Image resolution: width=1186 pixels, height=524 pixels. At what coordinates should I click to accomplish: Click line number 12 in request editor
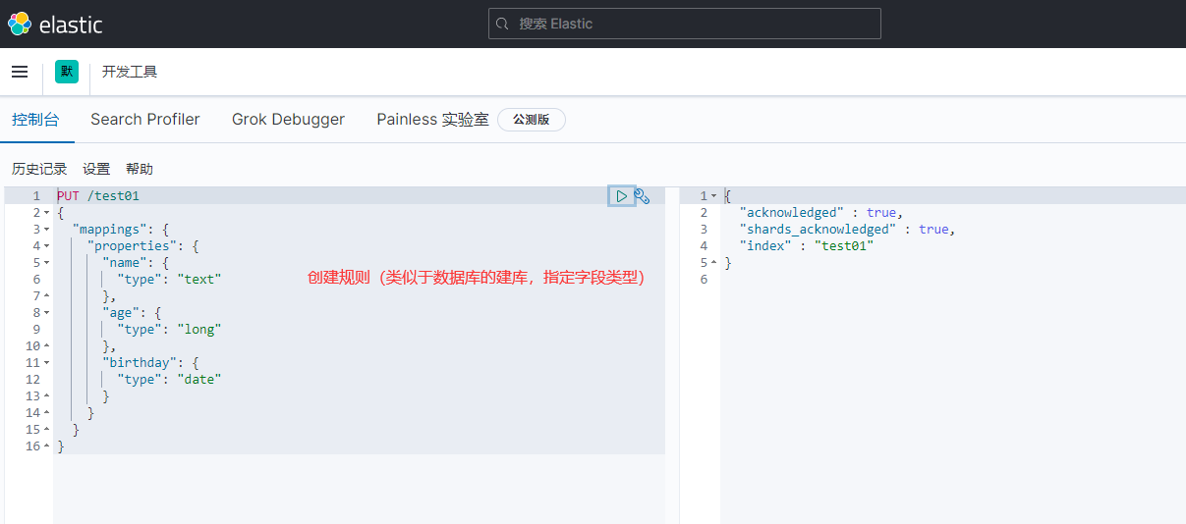click(x=32, y=380)
